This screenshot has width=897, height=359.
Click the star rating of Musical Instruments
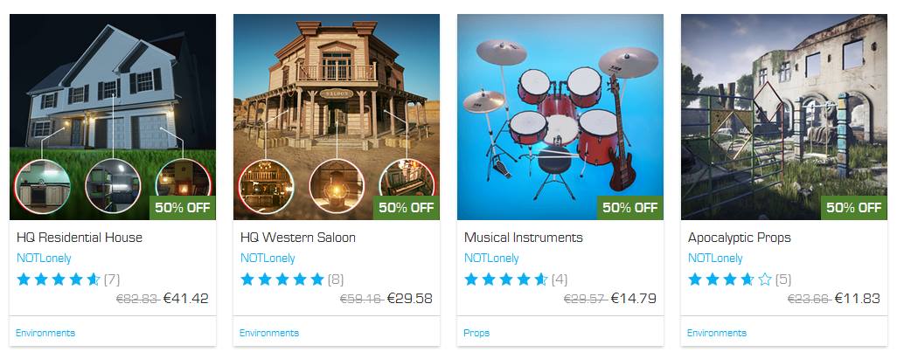tap(505, 280)
